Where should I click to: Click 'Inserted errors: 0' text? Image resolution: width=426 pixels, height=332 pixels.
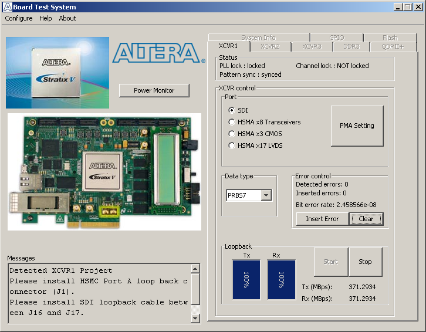coord(321,193)
